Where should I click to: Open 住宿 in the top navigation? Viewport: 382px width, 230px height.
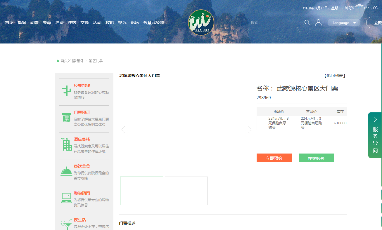(72, 22)
